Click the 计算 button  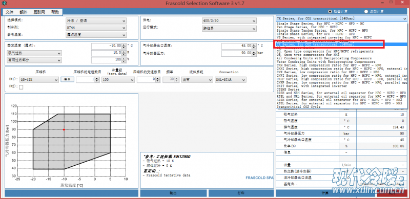coord(325,193)
